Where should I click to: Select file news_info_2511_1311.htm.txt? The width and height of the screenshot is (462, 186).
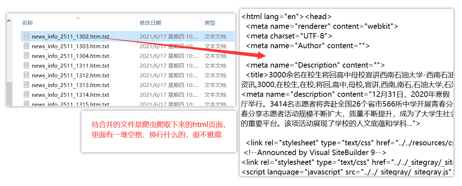(70, 65)
